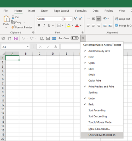Image resolution: width=132 pixels, height=141 pixels.
Task: Switch to the Insert tab
Action: click(x=32, y=11)
